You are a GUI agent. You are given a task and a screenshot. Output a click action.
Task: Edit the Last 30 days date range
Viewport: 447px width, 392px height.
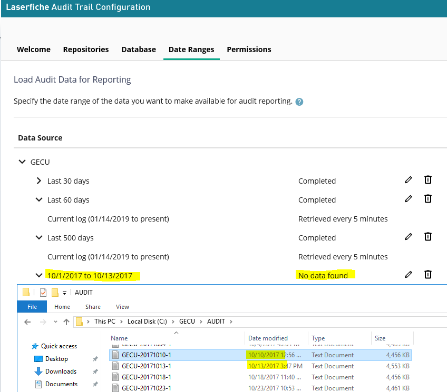pyautogui.click(x=408, y=180)
